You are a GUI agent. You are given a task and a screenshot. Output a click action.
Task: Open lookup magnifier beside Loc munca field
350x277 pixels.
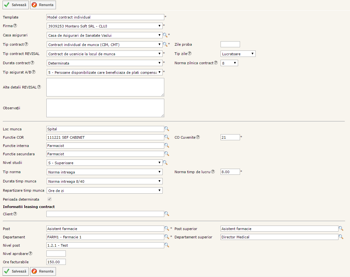(167, 129)
